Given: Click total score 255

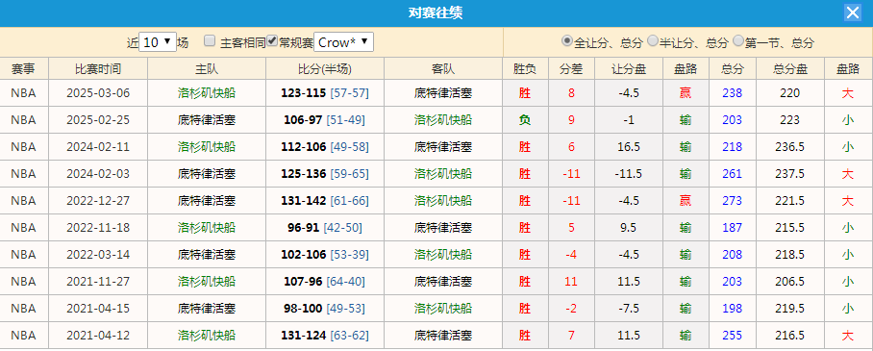Looking at the screenshot, I should (732, 336).
